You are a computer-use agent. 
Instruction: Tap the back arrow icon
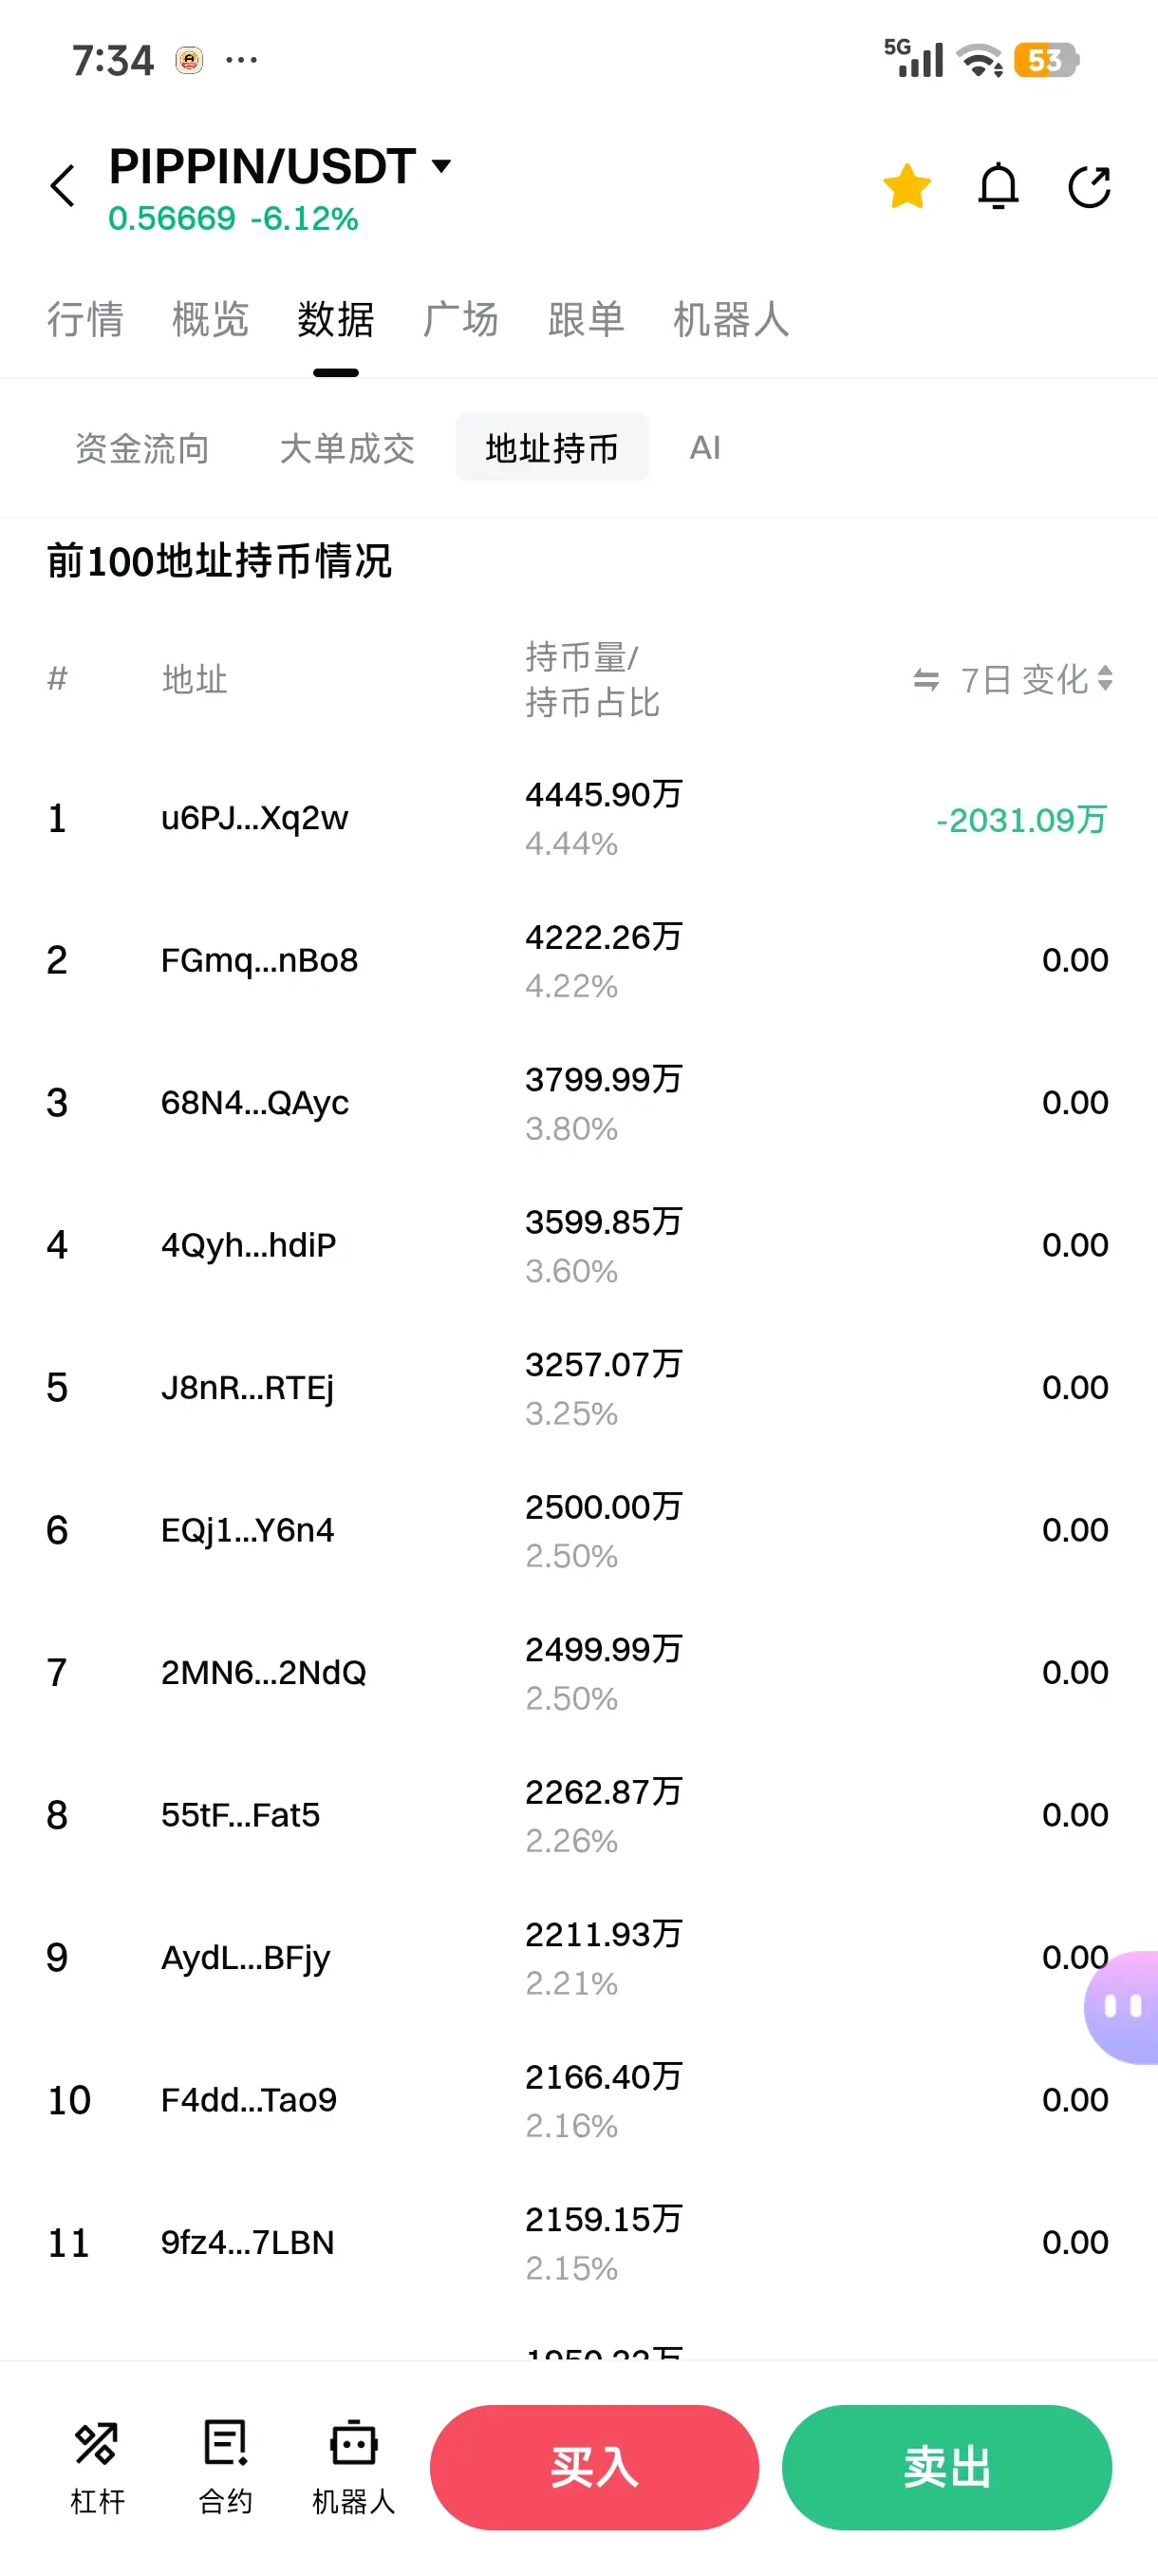pos(63,186)
